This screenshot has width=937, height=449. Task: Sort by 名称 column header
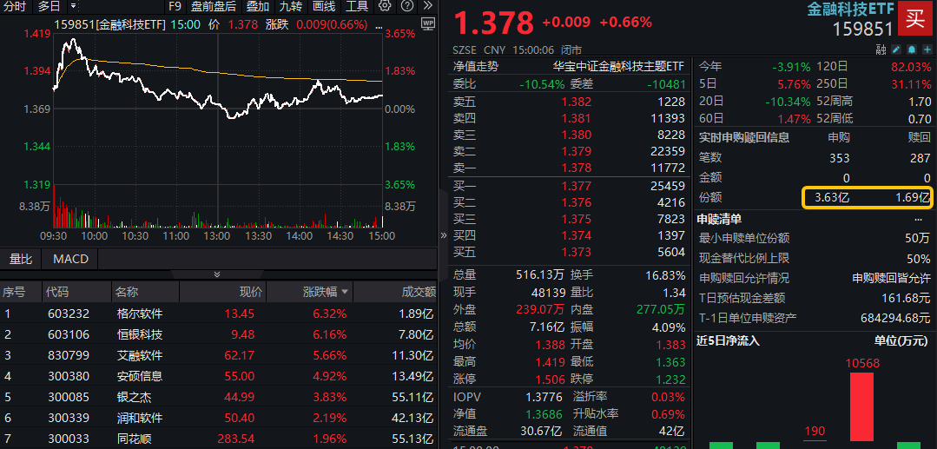[127, 293]
